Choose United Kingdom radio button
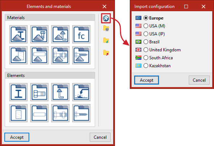Screen dimensions: 214x146 (146, 50)
